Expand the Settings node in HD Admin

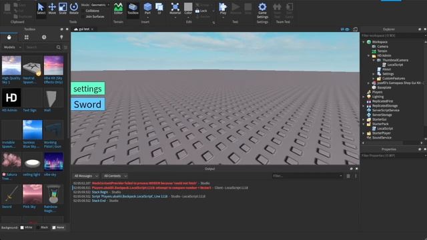(x=374, y=74)
